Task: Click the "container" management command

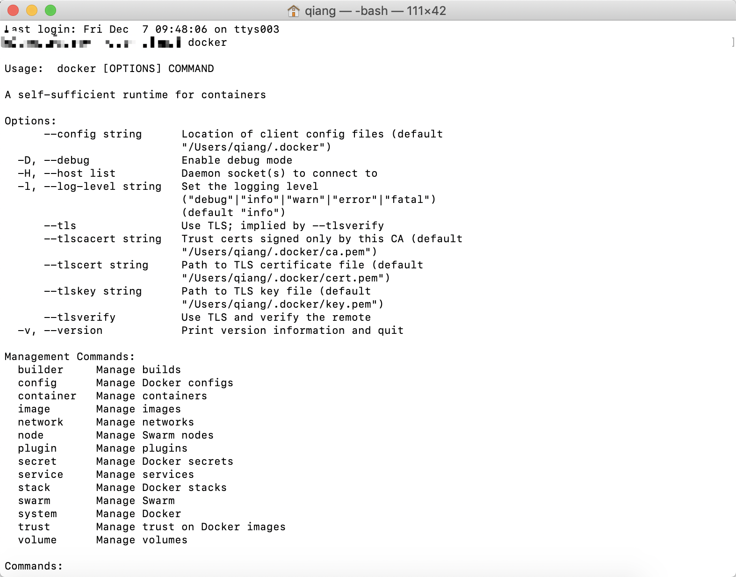Action: [x=47, y=396]
